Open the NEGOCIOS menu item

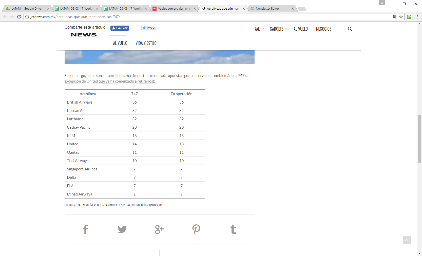pyautogui.click(x=323, y=29)
